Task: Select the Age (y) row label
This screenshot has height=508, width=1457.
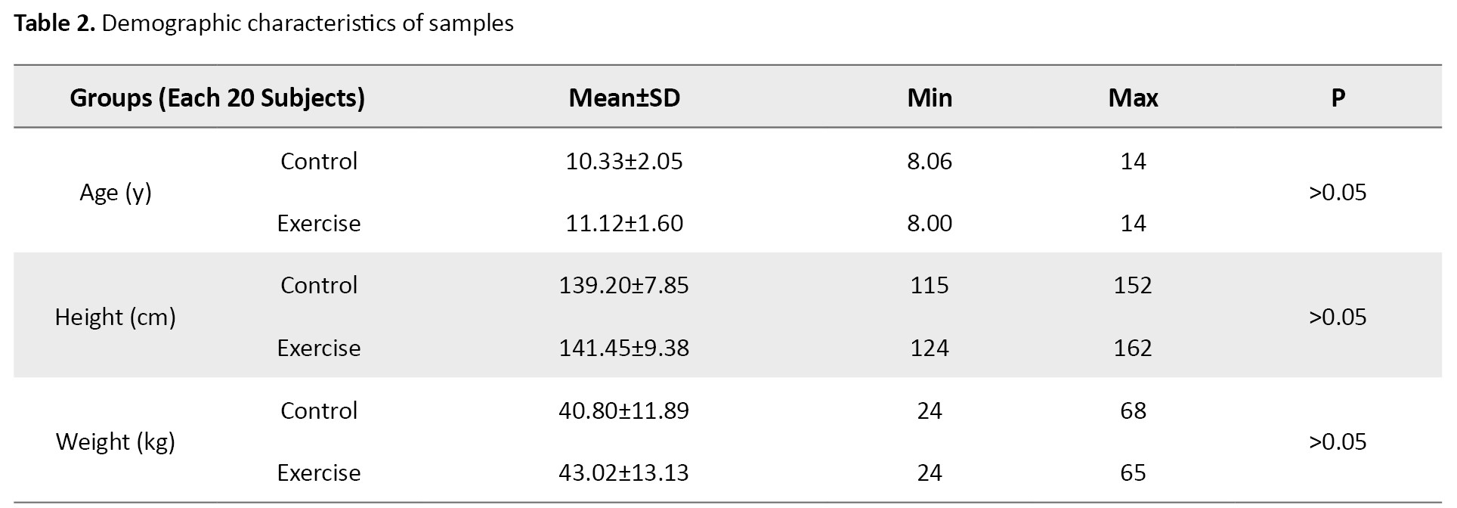Action: click(x=116, y=193)
